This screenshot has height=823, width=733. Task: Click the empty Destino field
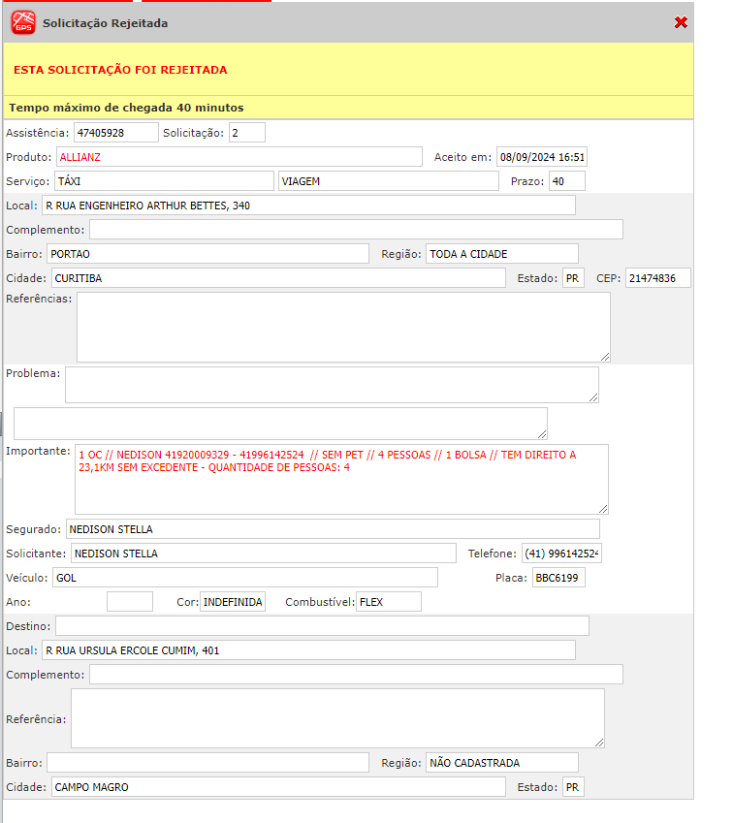point(323,625)
